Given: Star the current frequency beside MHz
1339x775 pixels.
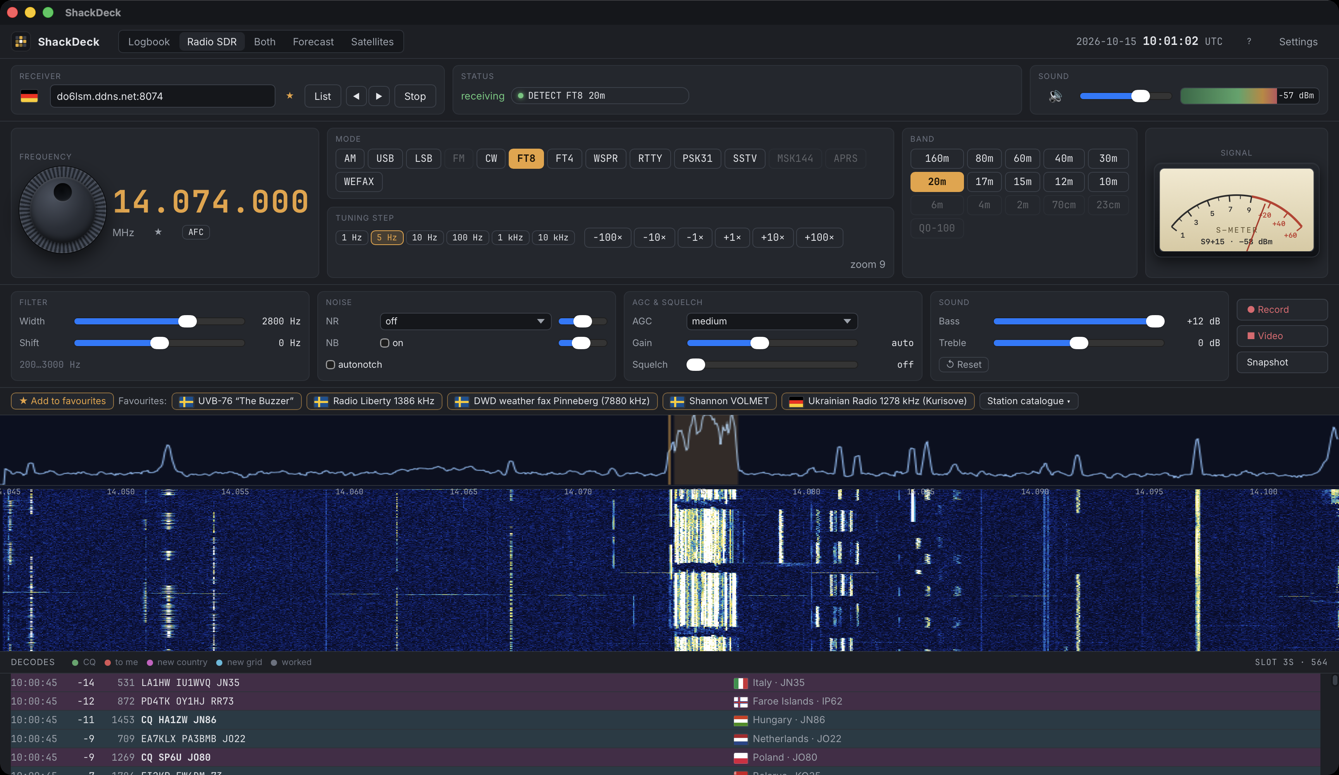Looking at the screenshot, I should point(158,232).
